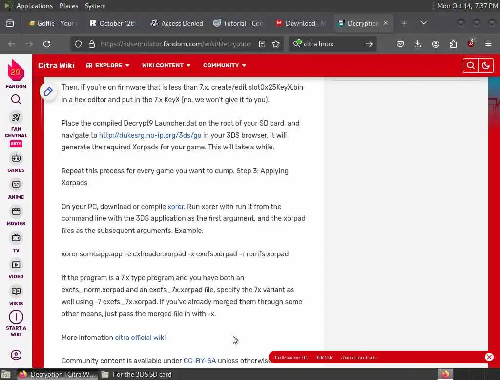Open the CC-BY-SA license link
500x380 pixels.
[200, 361]
